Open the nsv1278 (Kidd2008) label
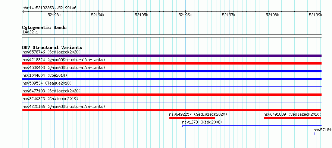332x148 pixels. click(202, 122)
